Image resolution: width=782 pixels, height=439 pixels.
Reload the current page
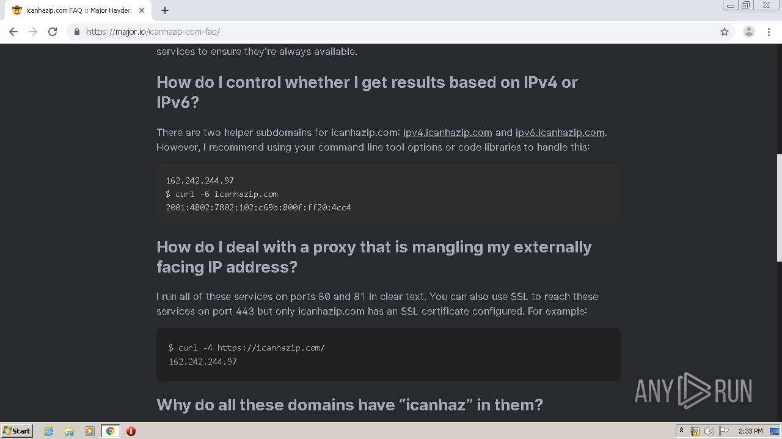(x=53, y=32)
